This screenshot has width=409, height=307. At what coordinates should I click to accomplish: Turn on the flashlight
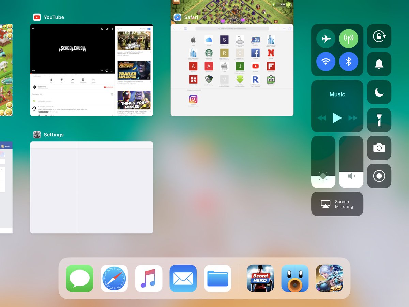[379, 120]
